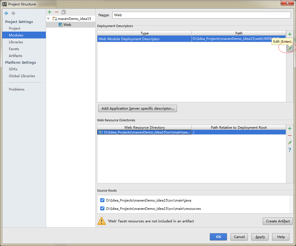Collapse the mavenDemo_idea15 tree node

tap(48, 19)
